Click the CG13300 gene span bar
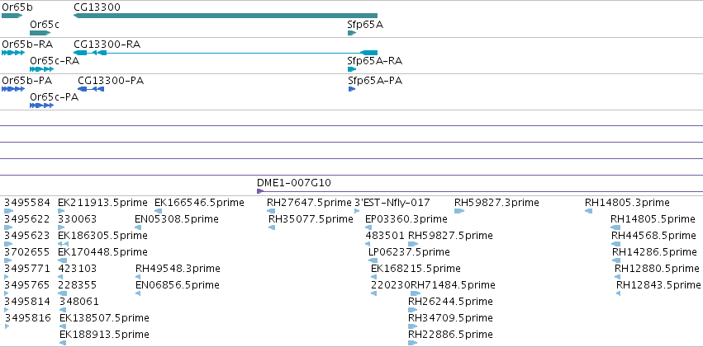This screenshot has width=703, height=347. pyautogui.click(x=226, y=16)
